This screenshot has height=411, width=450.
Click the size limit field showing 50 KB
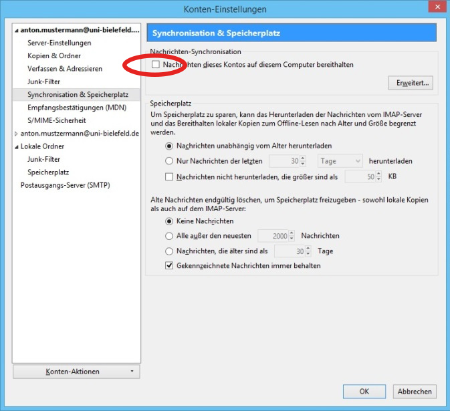tap(360, 176)
